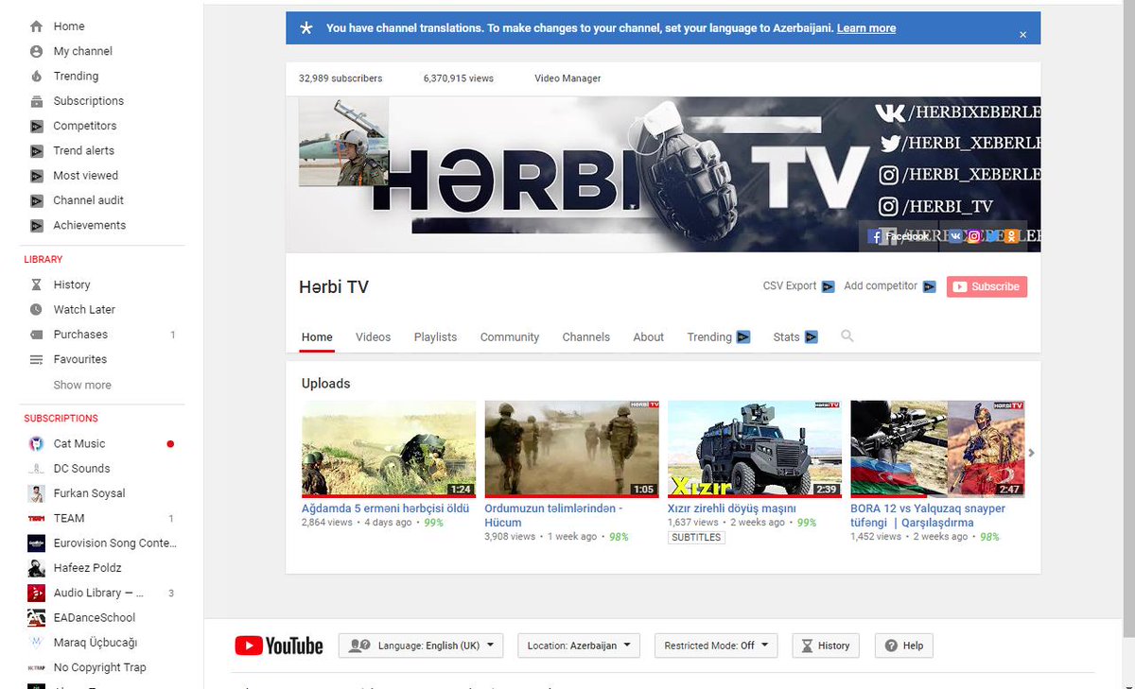Open History via hourglass icon in sidebar
The height and width of the screenshot is (689, 1135).
[36, 284]
